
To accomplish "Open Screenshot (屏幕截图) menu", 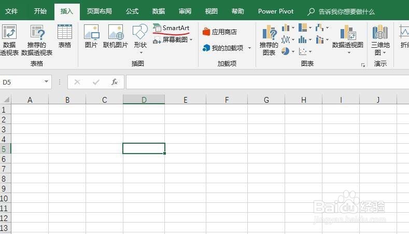I will pos(173,40).
